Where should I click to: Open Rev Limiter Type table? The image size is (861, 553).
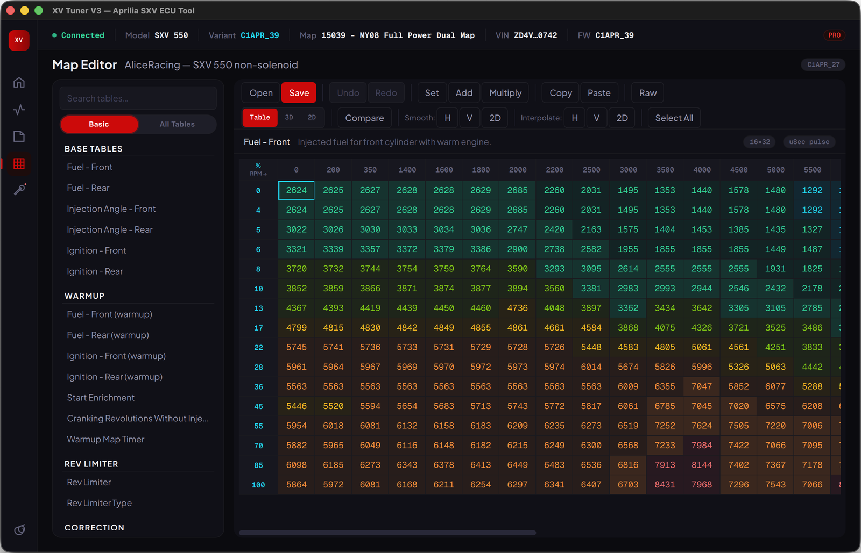[x=138, y=504]
